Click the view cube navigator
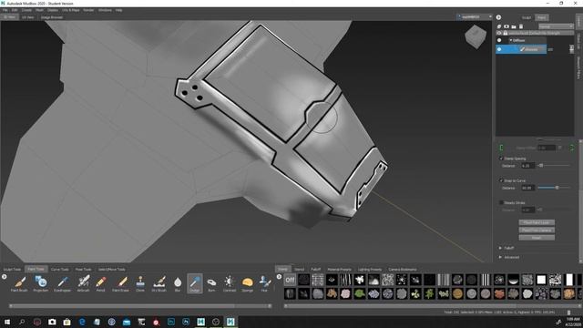 (x=476, y=37)
